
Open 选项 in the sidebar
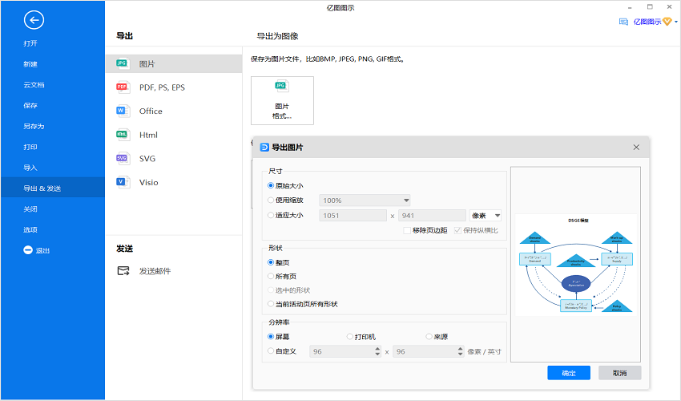[x=30, y=229]
